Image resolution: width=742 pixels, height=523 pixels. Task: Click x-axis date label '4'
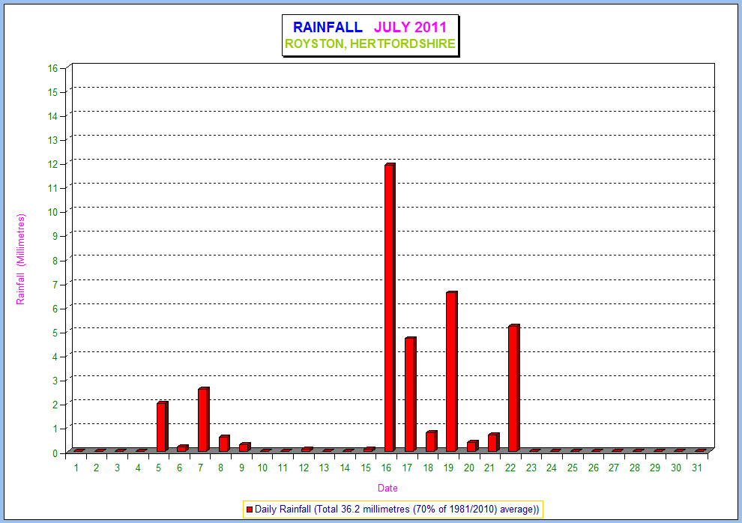(x=138, y=468)
